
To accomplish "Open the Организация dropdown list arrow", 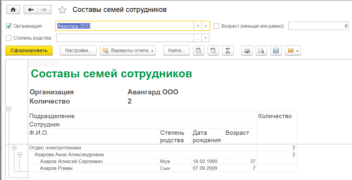I will pos(198,26).
